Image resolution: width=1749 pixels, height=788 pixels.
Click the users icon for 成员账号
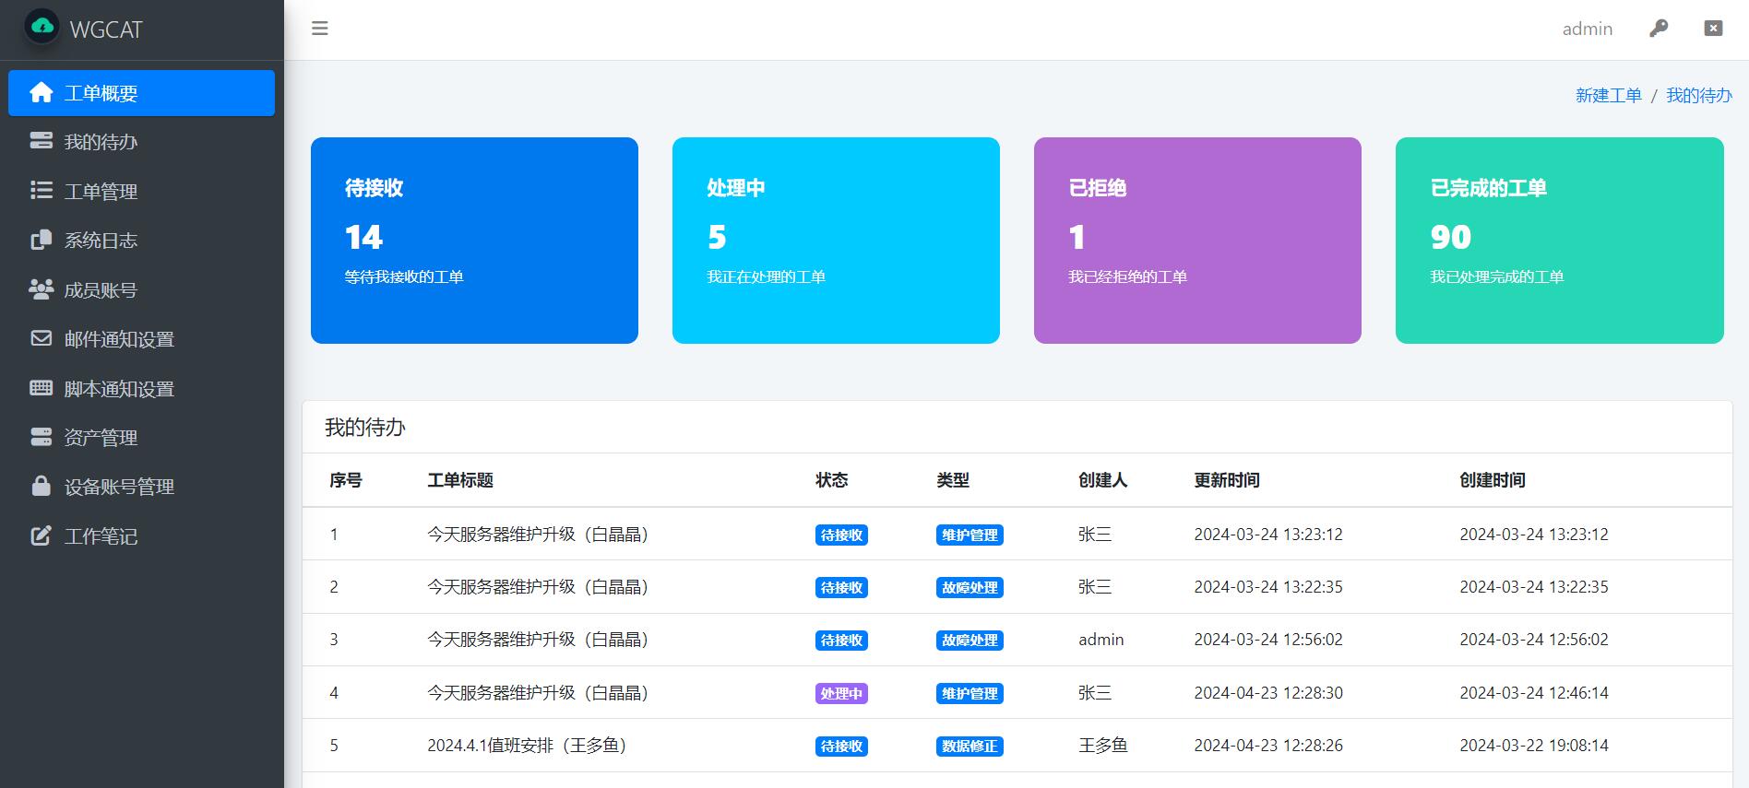(42, 289)
